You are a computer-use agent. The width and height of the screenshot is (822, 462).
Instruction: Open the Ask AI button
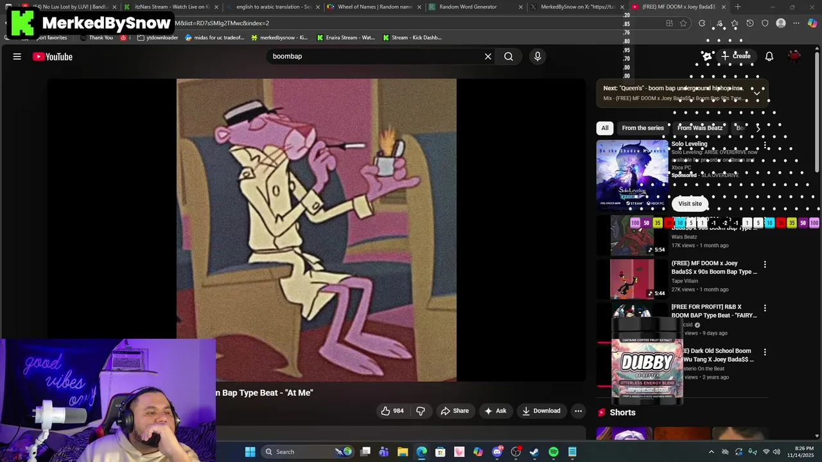(x=495, y=411)
